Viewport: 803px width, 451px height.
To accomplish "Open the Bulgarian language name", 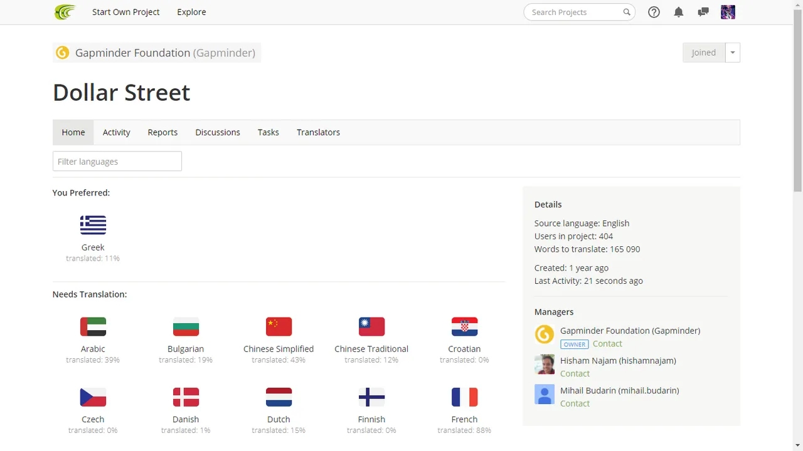I will [186, 349].
